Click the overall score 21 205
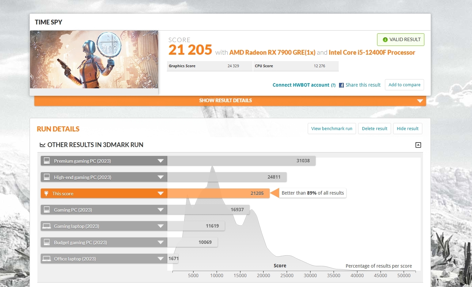Image resolution: width=472 pixels, height=287 pixels. tap(190, 50)
